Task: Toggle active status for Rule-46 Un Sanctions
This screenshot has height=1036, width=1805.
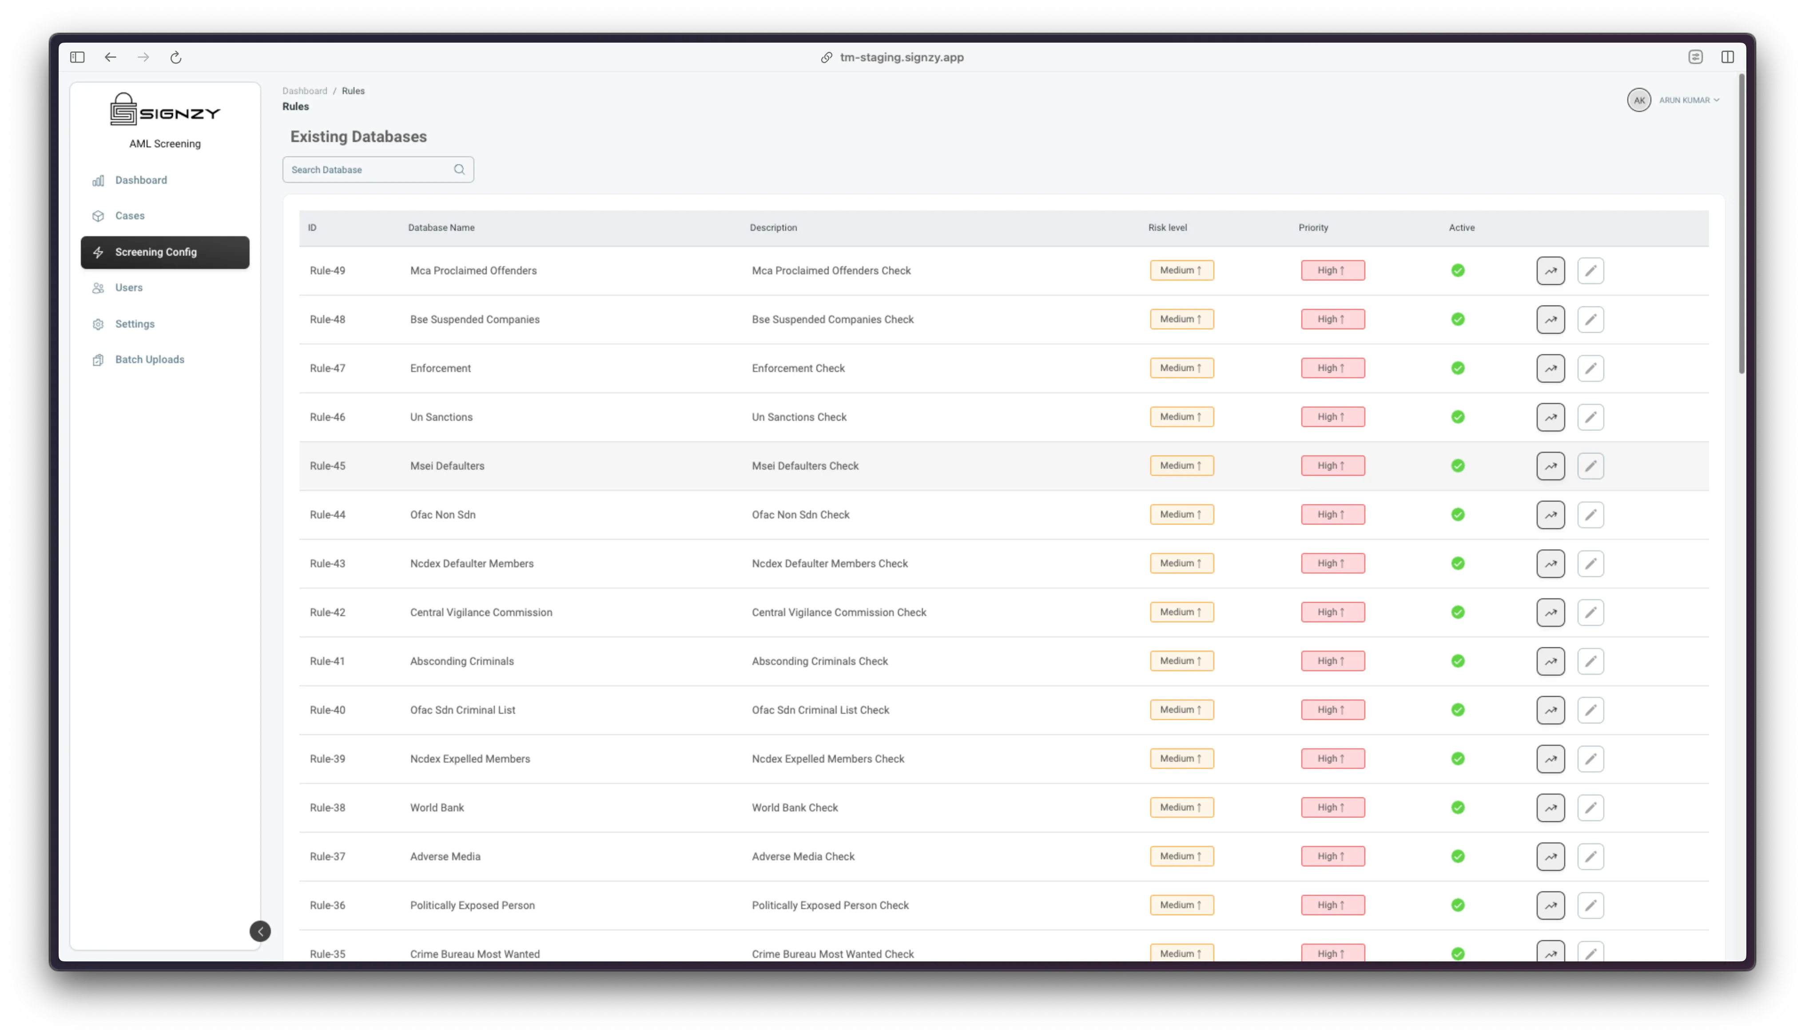Action: (1458, 417)
